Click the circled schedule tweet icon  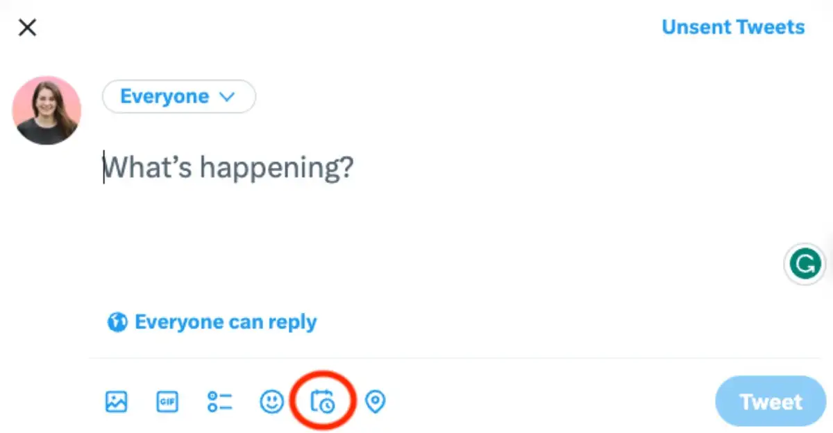tap(323, 401)
